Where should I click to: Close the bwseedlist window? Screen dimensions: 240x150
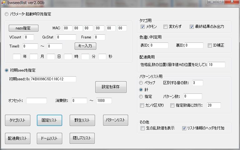[232, 2]
